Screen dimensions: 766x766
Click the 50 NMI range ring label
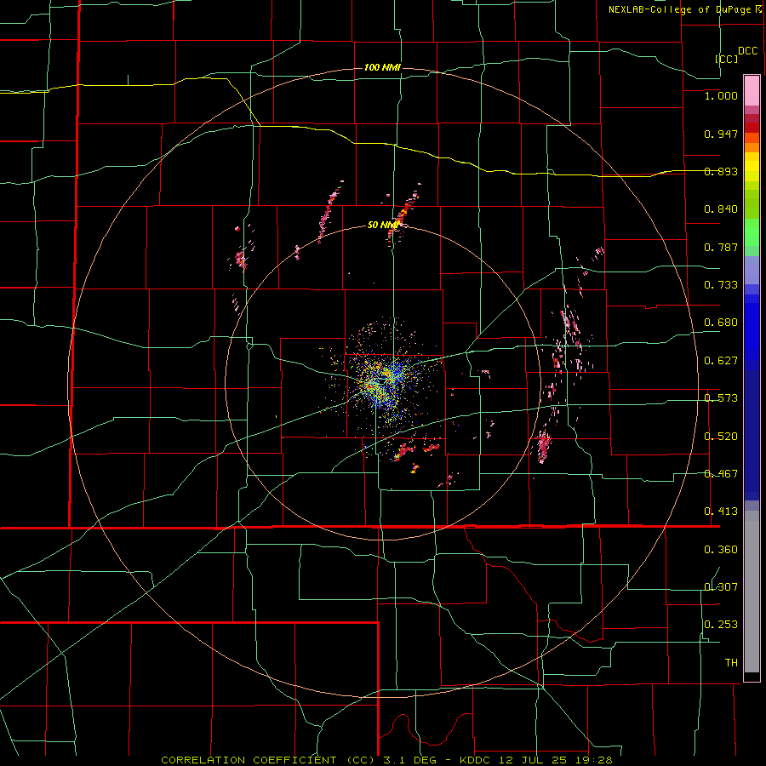(x=383, y=225)
